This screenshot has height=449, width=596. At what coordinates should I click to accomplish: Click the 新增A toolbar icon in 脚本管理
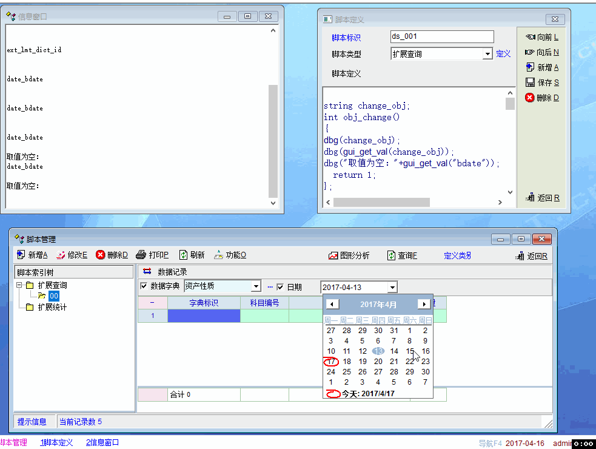21,255
